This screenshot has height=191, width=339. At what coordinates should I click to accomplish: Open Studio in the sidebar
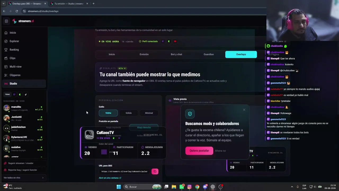pyautogui.click(x=24, y=84)
